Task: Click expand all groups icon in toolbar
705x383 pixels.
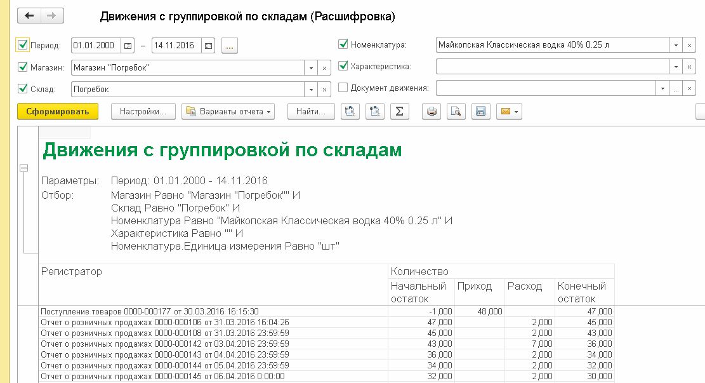Action: pos(350,111)
